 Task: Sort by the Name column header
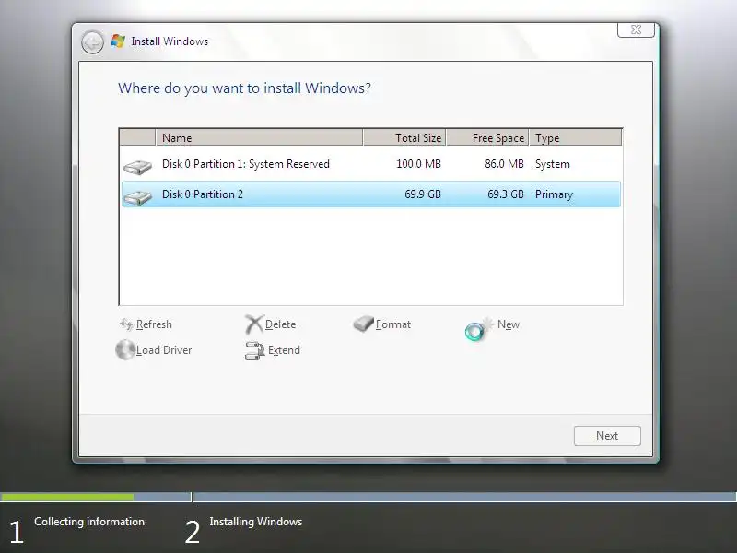[259, 137]
